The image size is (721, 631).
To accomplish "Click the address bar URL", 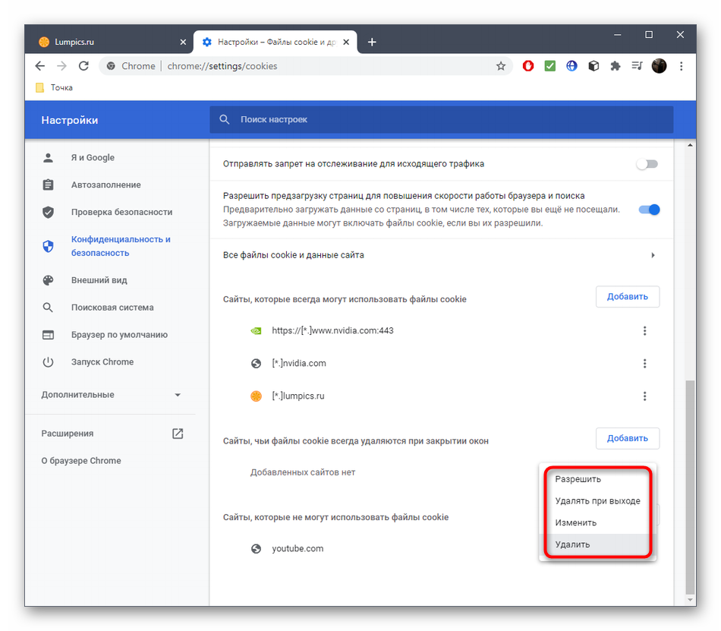I will click(222, 66).
